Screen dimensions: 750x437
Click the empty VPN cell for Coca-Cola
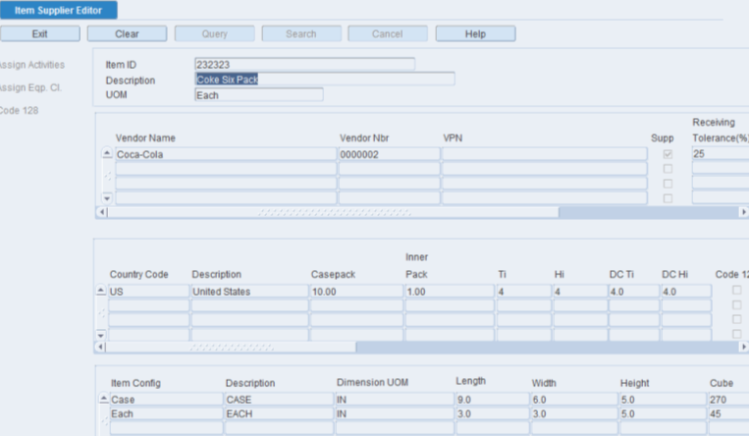544,154
